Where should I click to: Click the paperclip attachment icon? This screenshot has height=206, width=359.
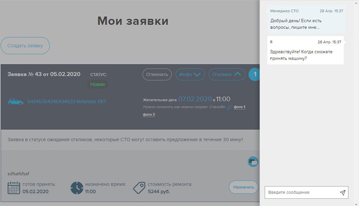229,107
